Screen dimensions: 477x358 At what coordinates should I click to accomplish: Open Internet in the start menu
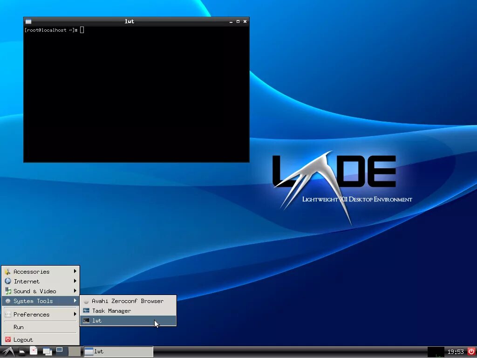click(41, 281)
